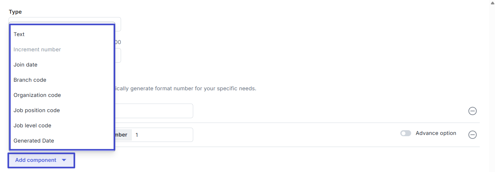
Task: Select Job position code entry
Action: 37,110
